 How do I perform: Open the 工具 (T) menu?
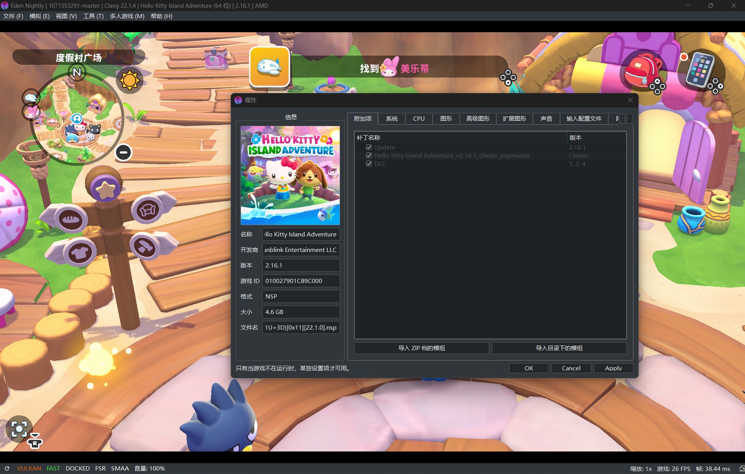tap(93, 16)
